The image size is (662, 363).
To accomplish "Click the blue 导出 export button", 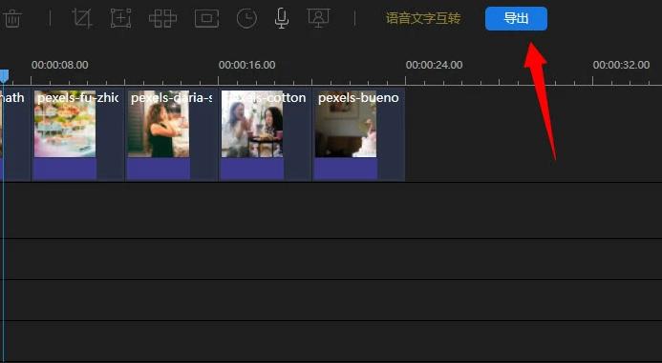I will click(516, 18).
